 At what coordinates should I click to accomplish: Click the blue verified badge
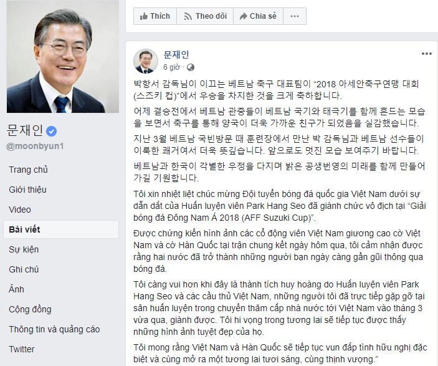click(51, 131)
